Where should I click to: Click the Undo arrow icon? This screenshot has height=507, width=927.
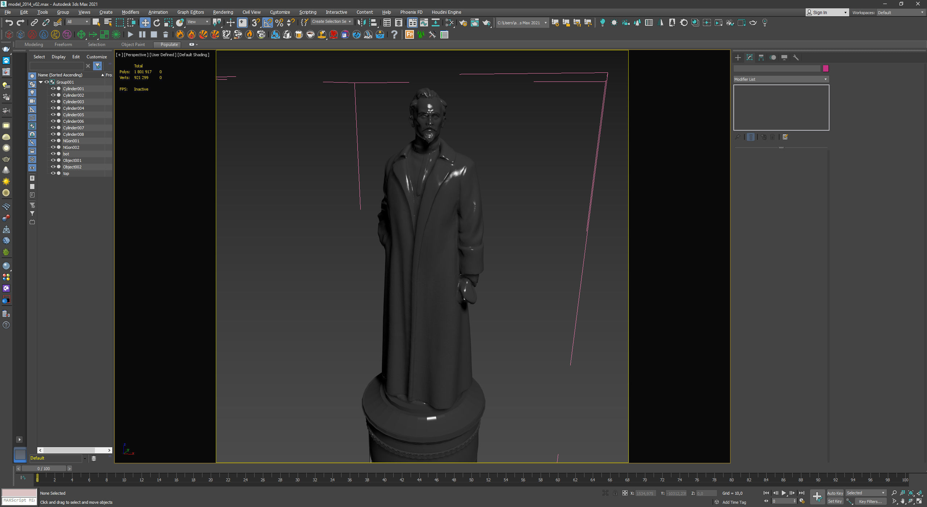pos(9,22)
